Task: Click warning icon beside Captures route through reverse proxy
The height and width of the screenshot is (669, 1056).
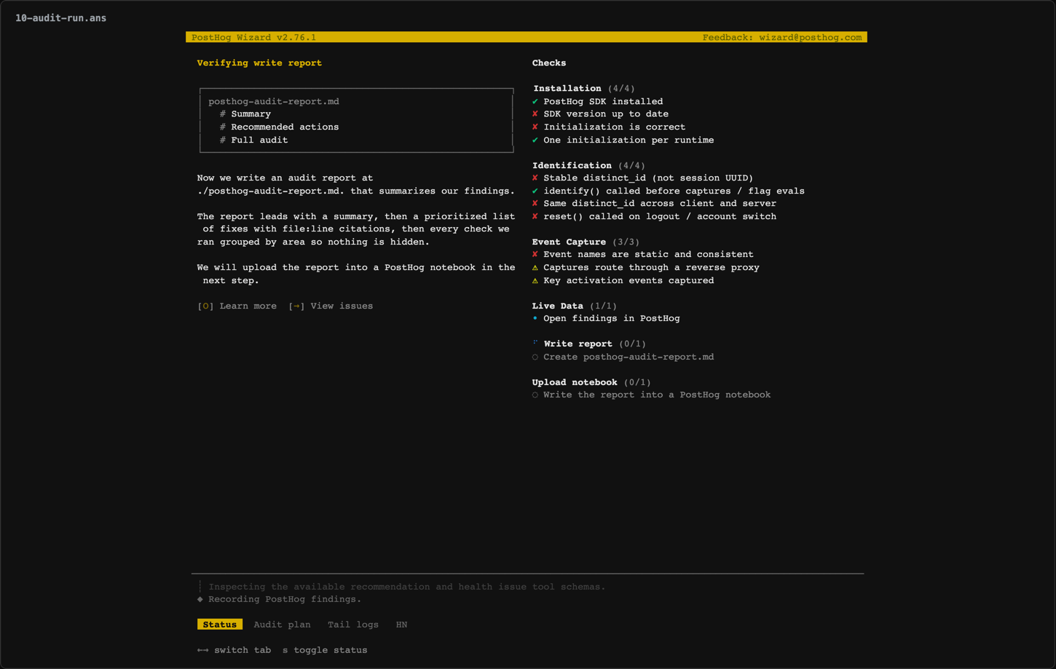Action: (535, 267)
